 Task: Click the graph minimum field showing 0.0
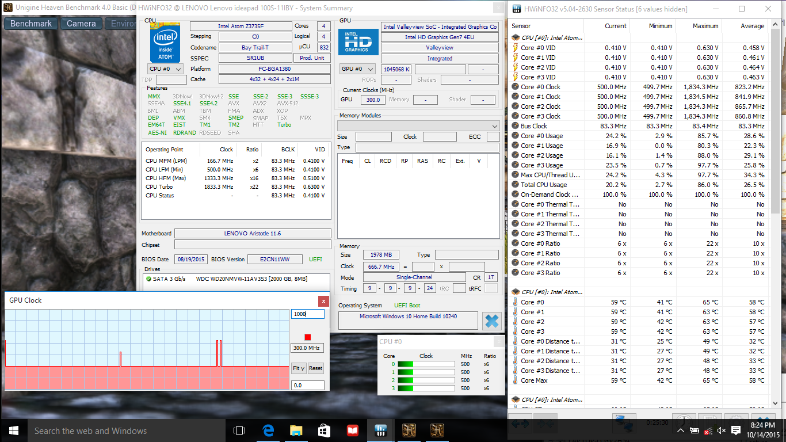tap(308, 386)
